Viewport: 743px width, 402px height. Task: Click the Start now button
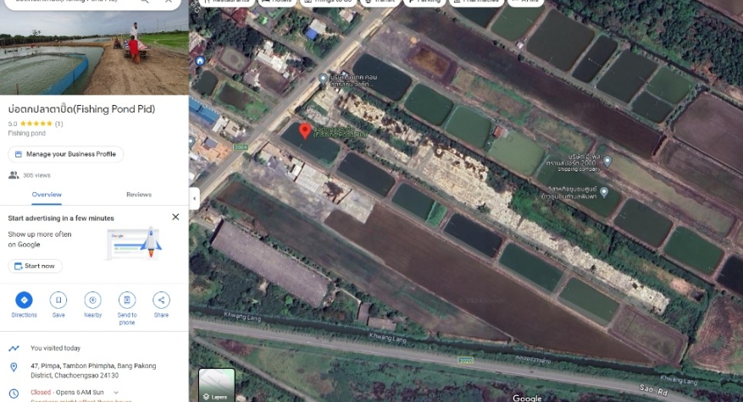(x=35, y=266)
